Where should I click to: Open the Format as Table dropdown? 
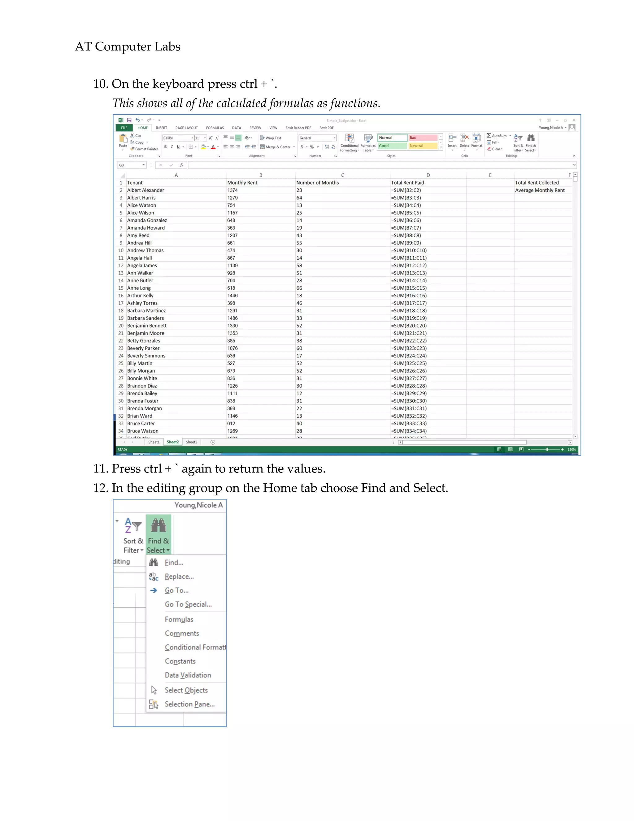coord(368,143)
